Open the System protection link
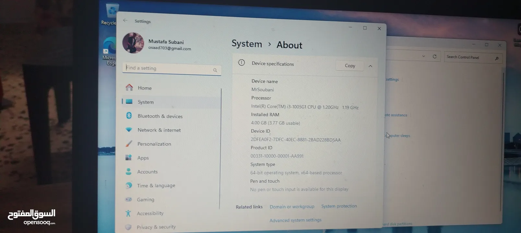Viewport: 521px width, 233px height. 339,206
